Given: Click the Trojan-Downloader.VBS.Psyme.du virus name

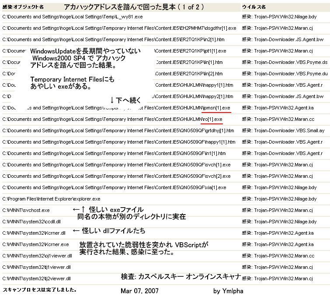Looking at the screenshot, I should click(x=285, y=74).
